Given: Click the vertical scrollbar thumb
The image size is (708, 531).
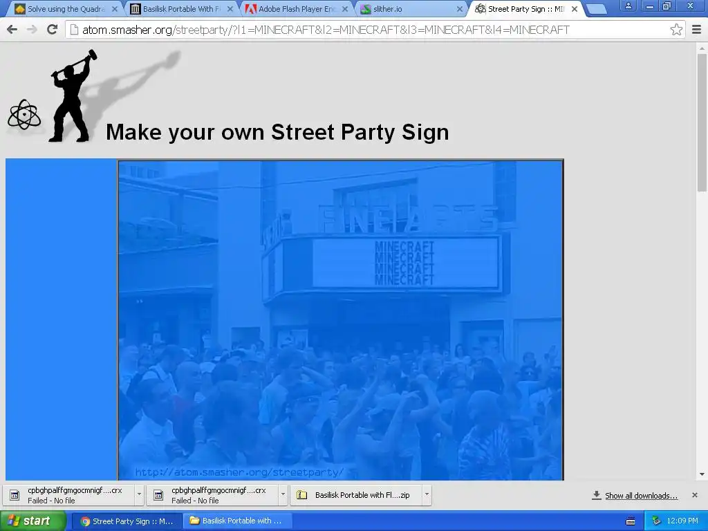Looking at the screenshot, I should tap(702, 122).
